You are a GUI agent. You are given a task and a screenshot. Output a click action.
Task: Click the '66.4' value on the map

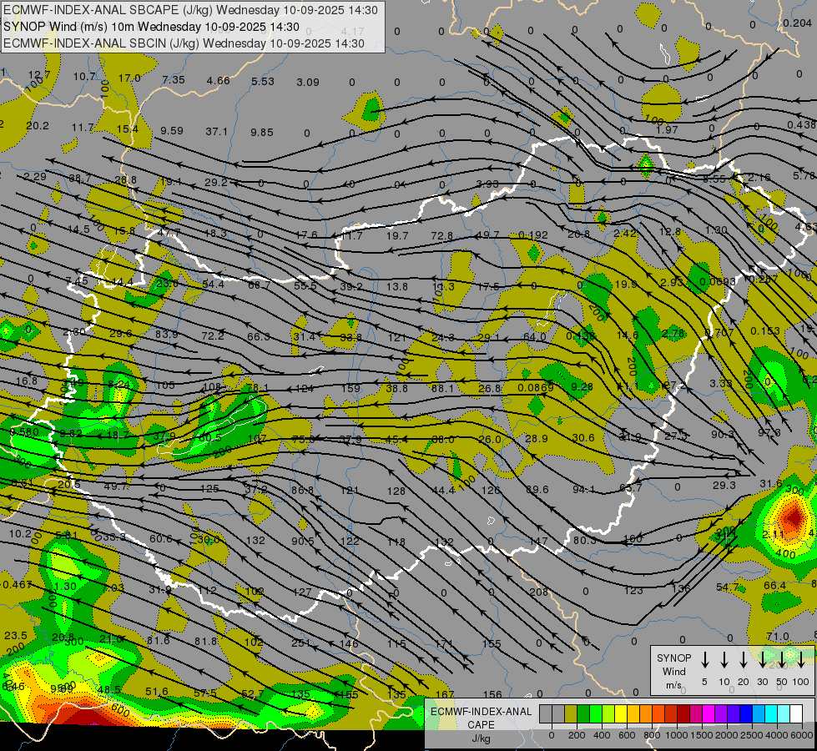pyautogui.click(x=774, y=585)
